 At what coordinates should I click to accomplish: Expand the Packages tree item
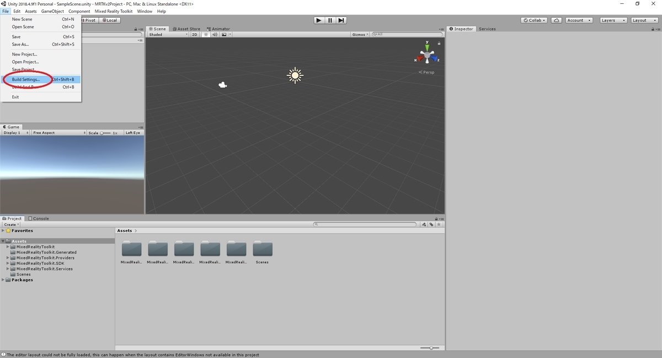click(x=3, y=280)
